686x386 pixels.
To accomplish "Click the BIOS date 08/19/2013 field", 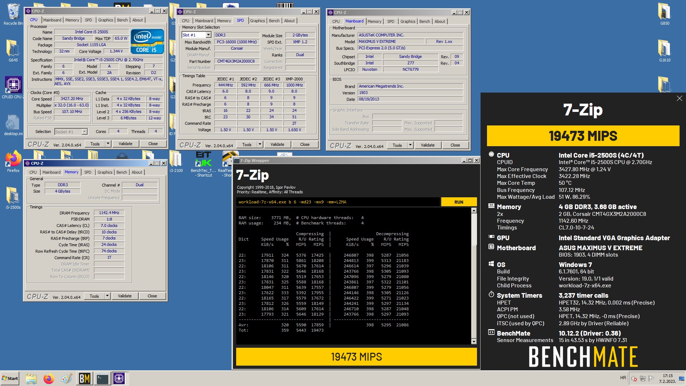I will [410, 99].
